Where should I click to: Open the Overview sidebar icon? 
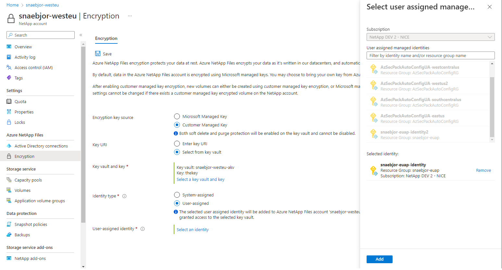[x=9, y=47]
